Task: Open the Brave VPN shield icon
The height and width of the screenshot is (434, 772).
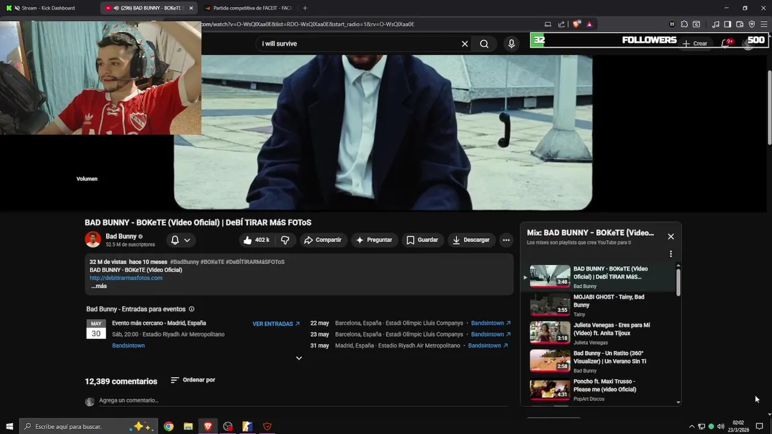Action: 751,24
